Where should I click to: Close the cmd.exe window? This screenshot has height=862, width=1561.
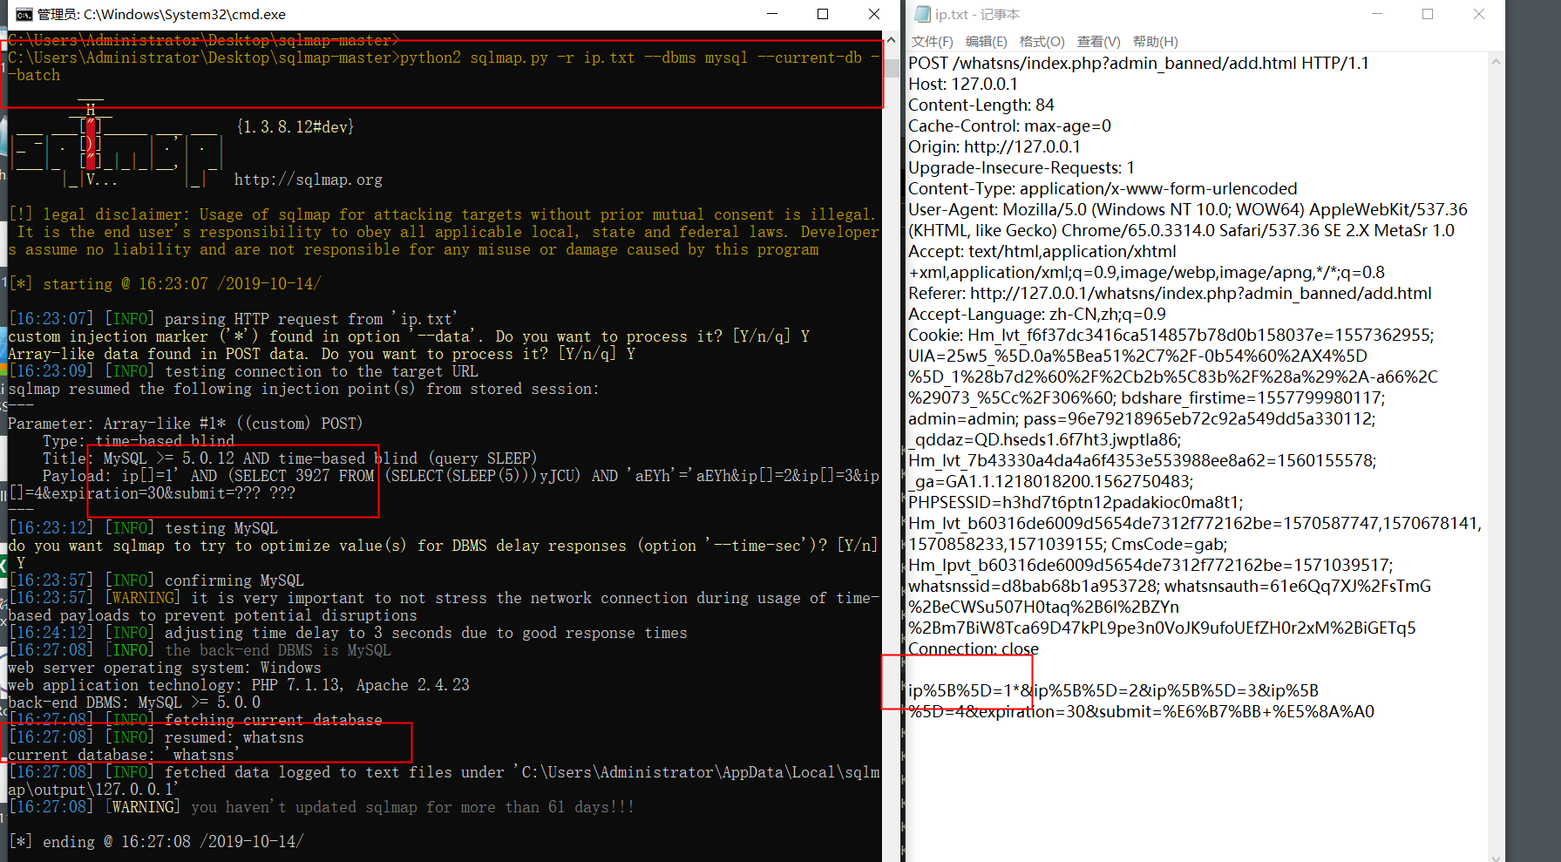pos(874,14)
